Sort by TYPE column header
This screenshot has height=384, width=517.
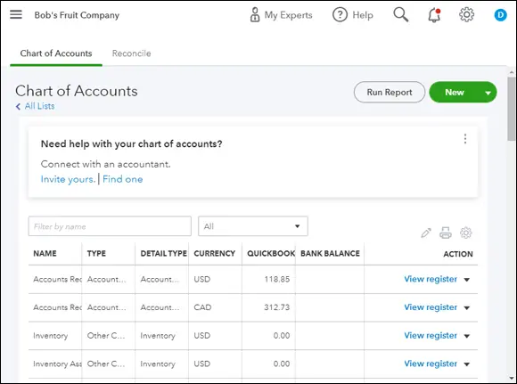pyautogui.click(x=96, y=253)
